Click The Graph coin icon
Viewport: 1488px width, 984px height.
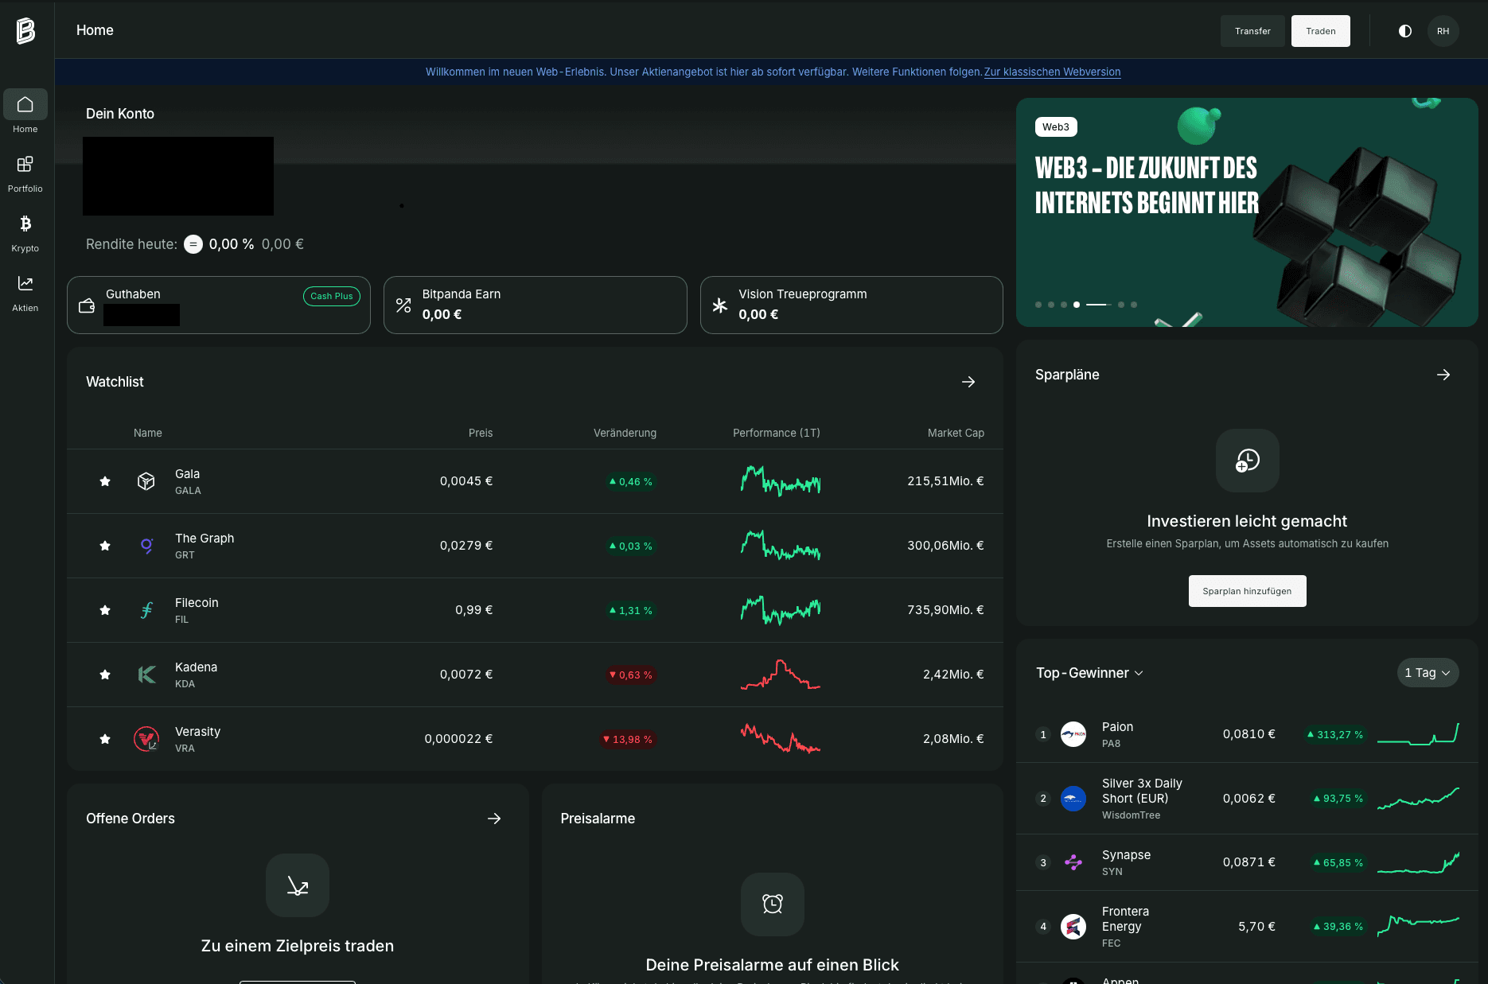(x=146, y=546)
